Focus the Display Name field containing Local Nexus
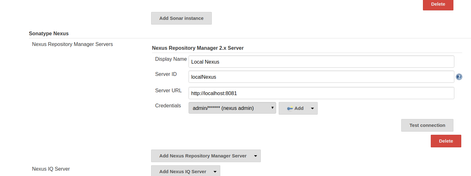 click(x=321, y=62)
